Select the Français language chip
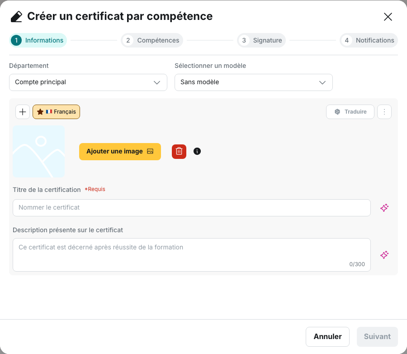407x354 pixels. coord(57,112)
